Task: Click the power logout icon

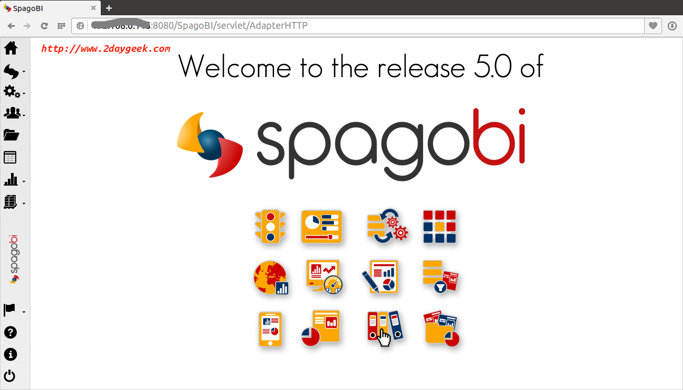Action: [x=10, y=376]
